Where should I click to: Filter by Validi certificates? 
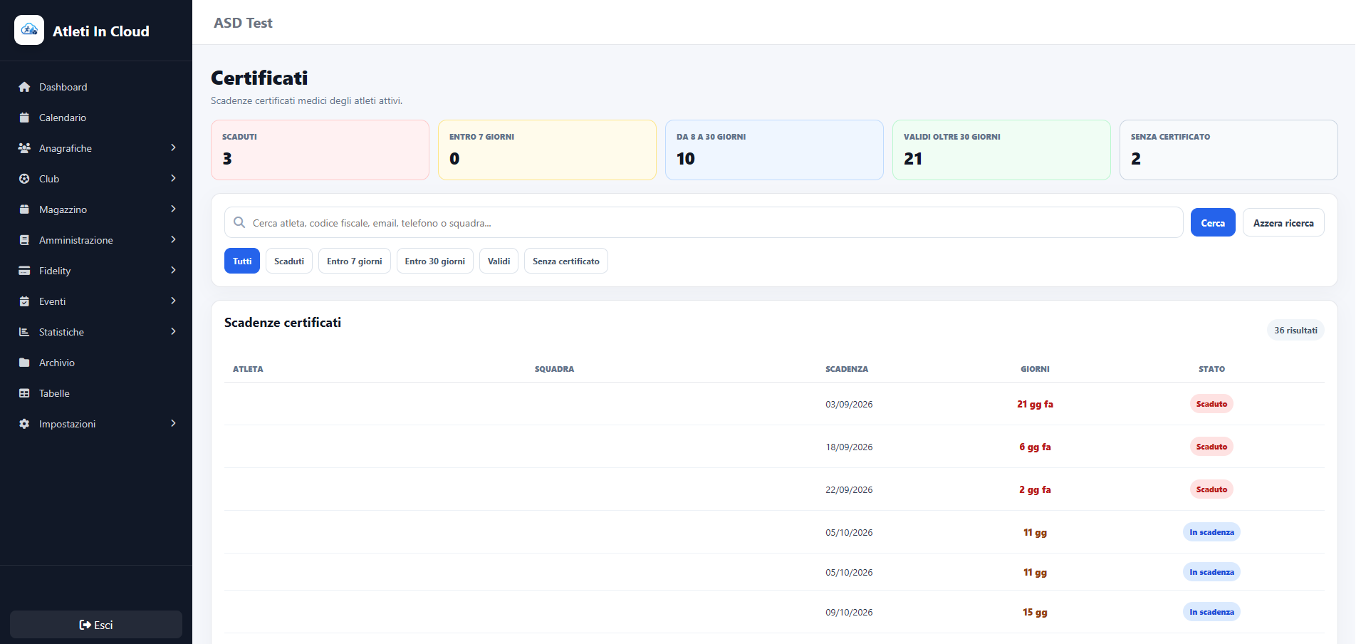(x=499, y=261)
